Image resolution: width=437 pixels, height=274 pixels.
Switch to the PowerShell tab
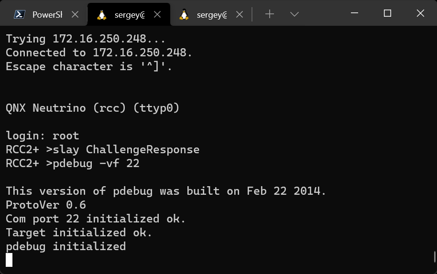(x=47, y=14)
